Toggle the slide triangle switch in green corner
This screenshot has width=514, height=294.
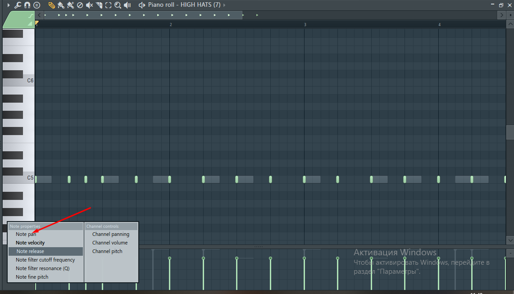[x=30, y=23]
